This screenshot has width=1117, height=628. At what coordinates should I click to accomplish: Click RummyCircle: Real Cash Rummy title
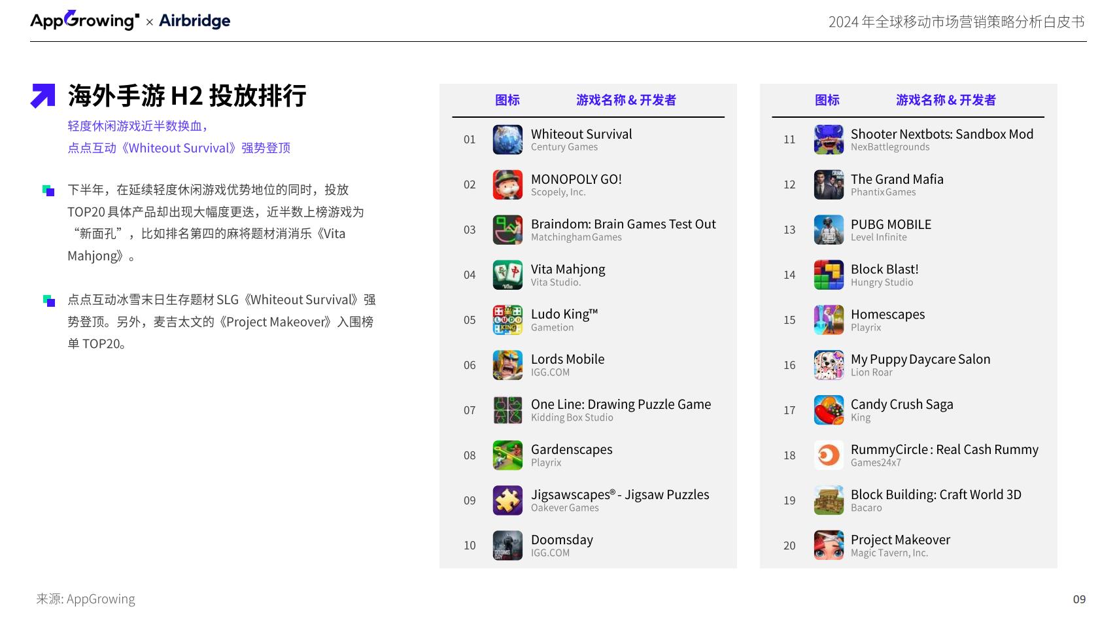(x=944, y=449)
